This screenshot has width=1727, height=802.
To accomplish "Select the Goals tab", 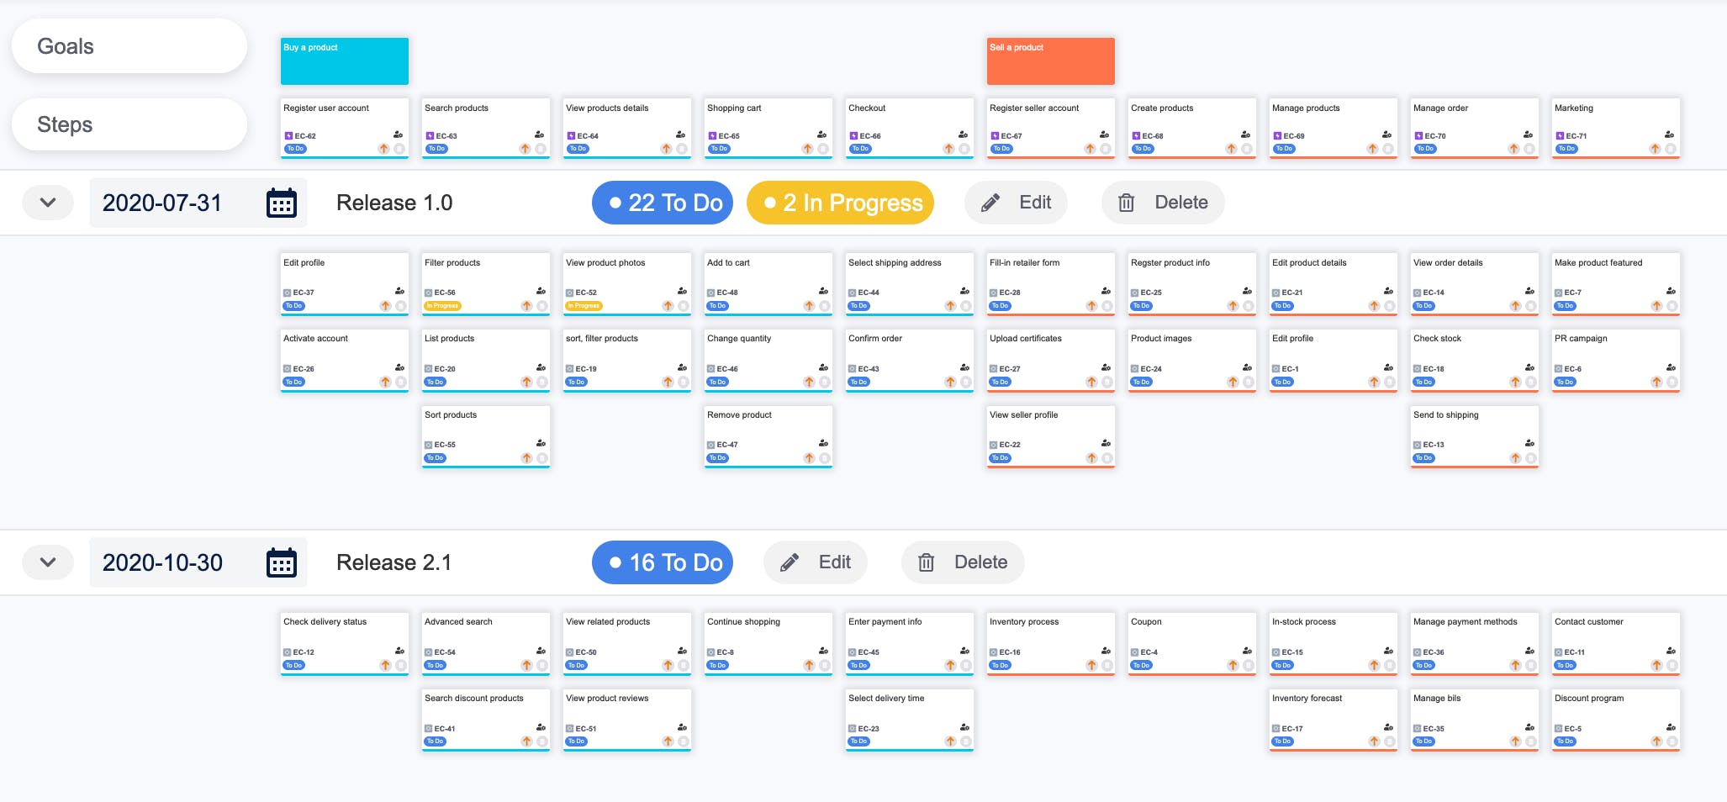I will (129, 46).
